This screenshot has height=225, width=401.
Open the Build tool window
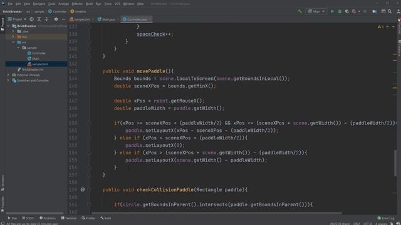(x=106, y=218)
